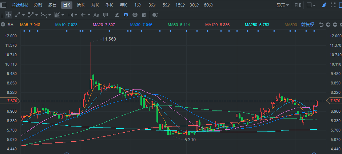This screenshot has height=154, width=342.
Task: Select the wave pattern 1-3 tool
Action: (x=44, y=15)
